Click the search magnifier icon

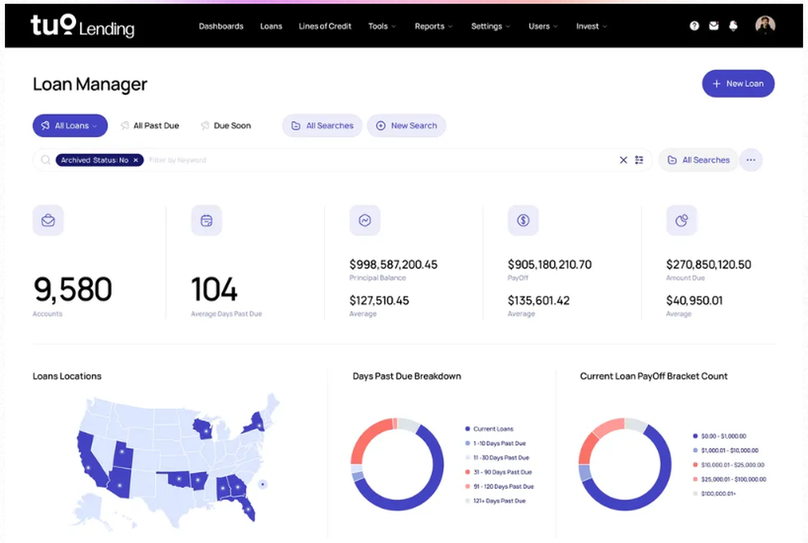coord(45,160)
